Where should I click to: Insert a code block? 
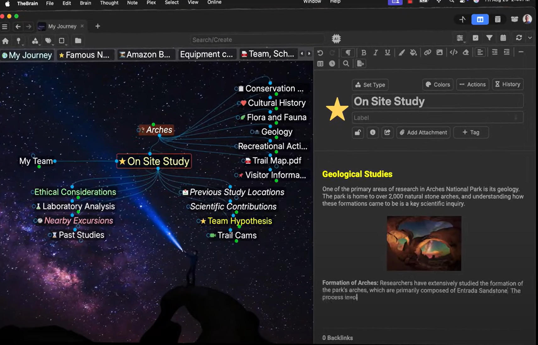454,52
